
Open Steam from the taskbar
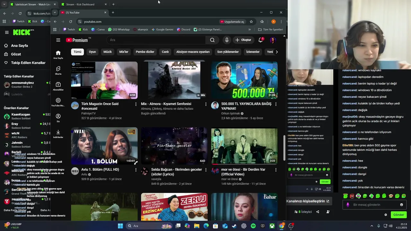point(234,226)
